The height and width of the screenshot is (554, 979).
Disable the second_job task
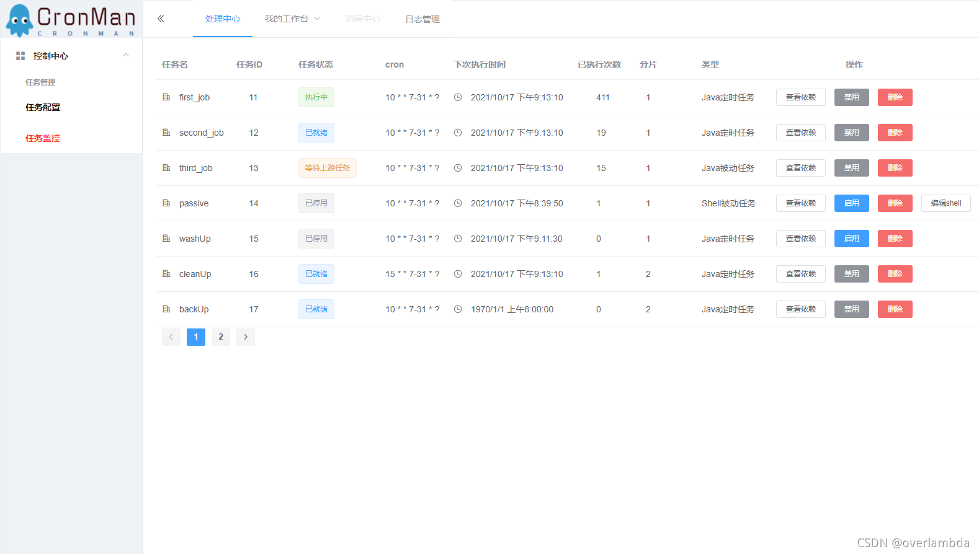[852, 133]
